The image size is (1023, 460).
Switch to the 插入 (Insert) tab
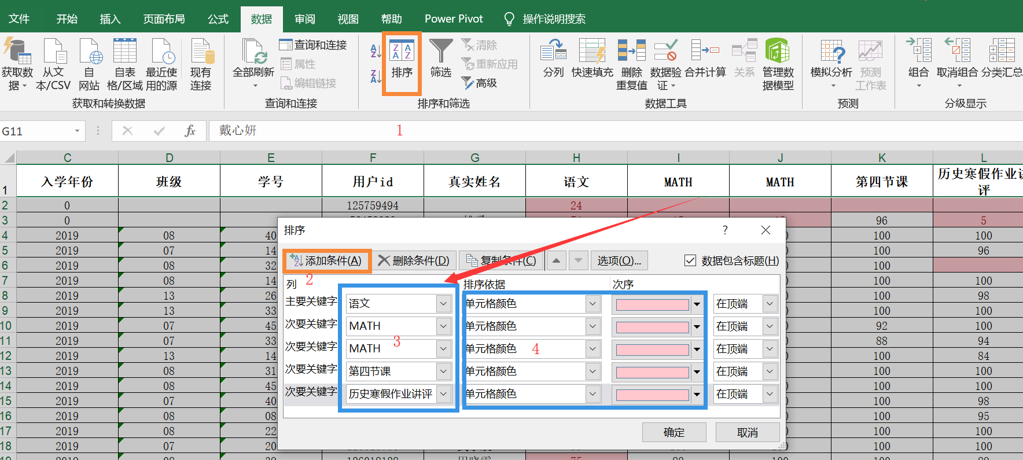coord(110,19)
